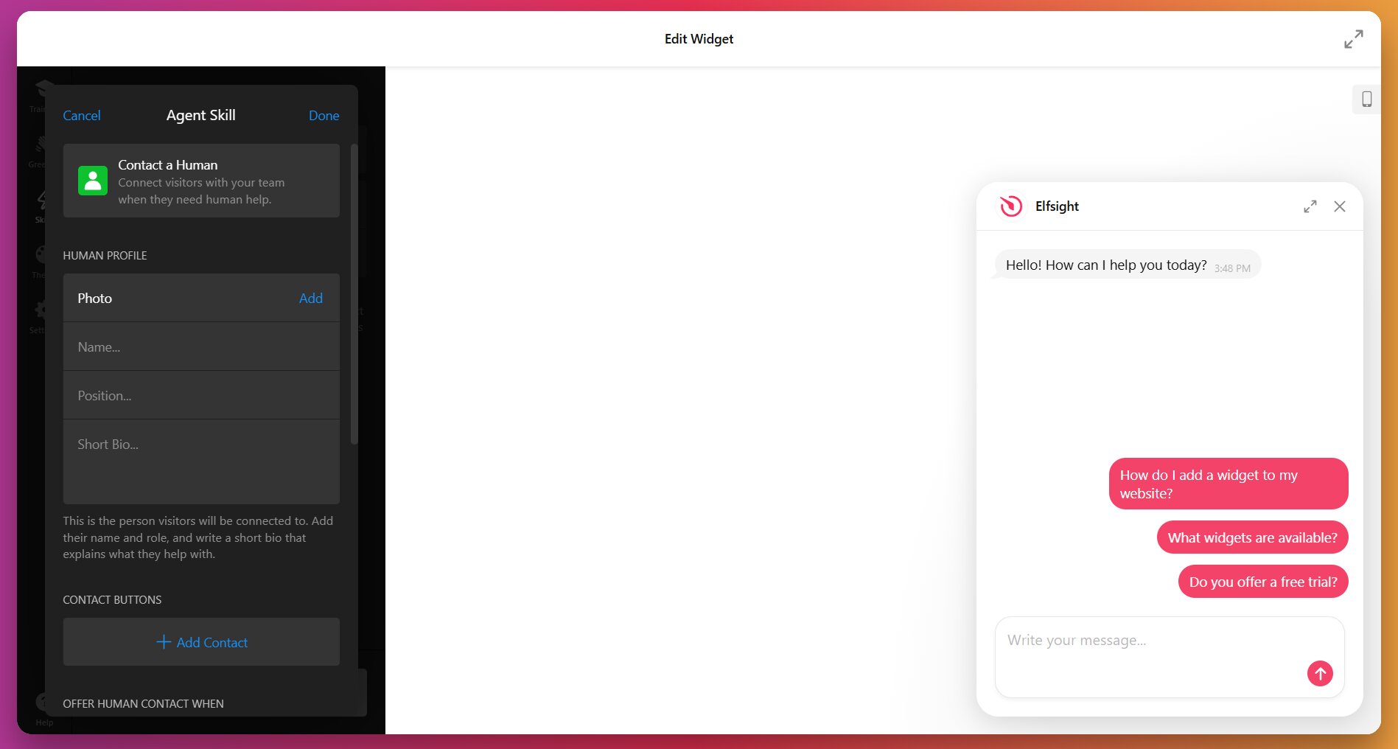The image size is (1398, 749).
Task: Cancel the Agent Skill editing
Action: (81, 116)
